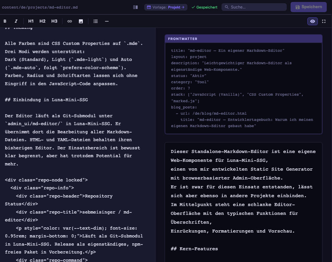
Task: Click the file path content/de/projects/md-editor.md
Action: pos(40,7)
